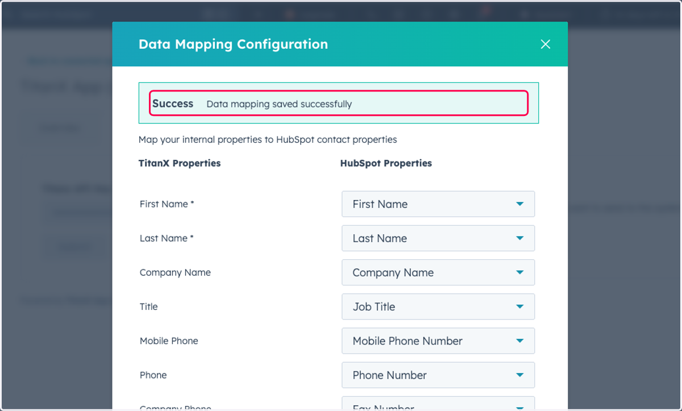Select the Company Name property label
Image resolution: width=682 pixels, height=411 pixels.
click(x=175, y=272)
